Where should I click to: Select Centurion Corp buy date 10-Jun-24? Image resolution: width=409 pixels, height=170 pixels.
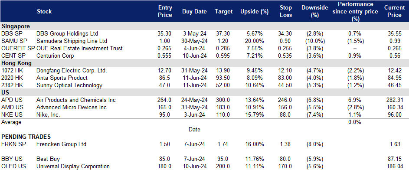coord(194,56)
